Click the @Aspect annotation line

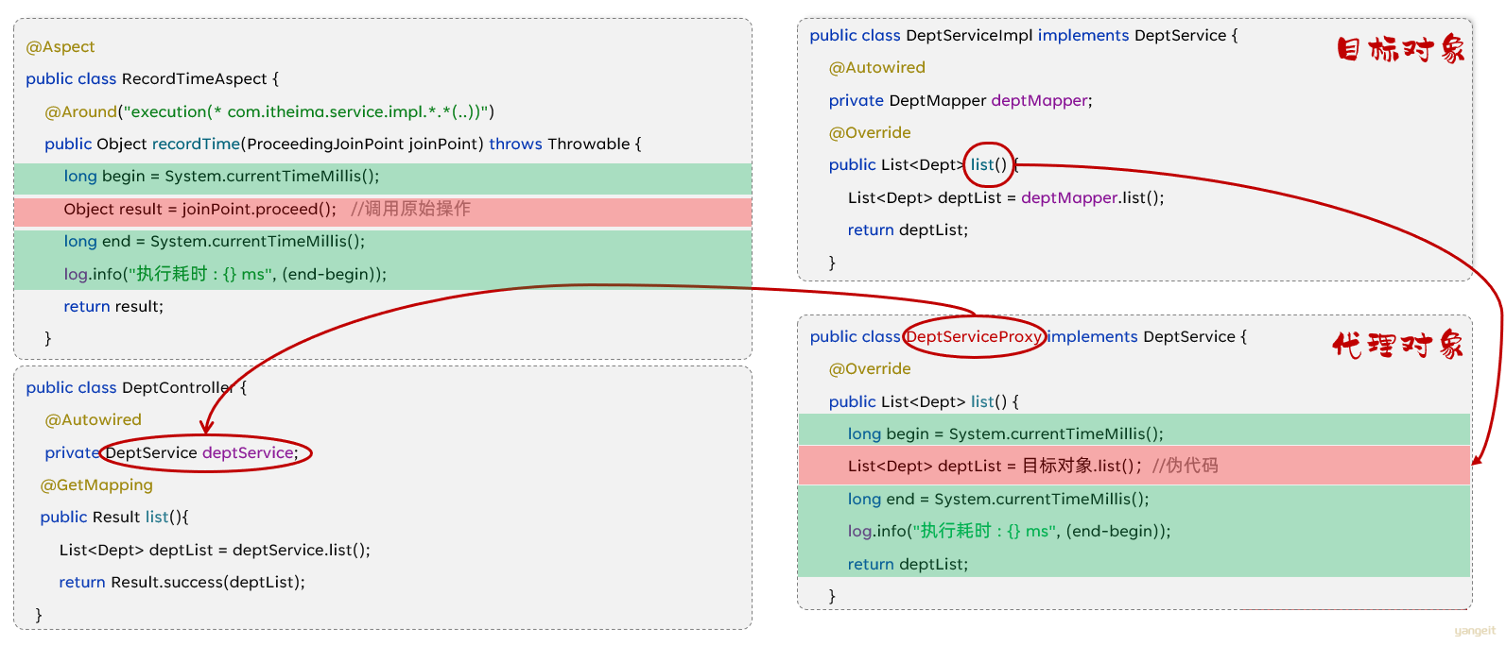point(61,47)
